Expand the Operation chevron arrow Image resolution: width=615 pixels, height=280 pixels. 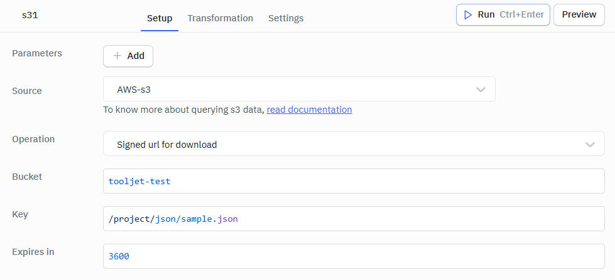pos(590,144)
